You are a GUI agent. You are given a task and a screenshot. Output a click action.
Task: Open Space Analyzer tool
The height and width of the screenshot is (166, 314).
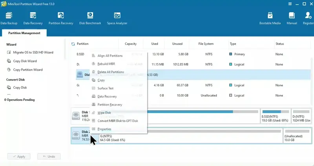tap(117, 18)
